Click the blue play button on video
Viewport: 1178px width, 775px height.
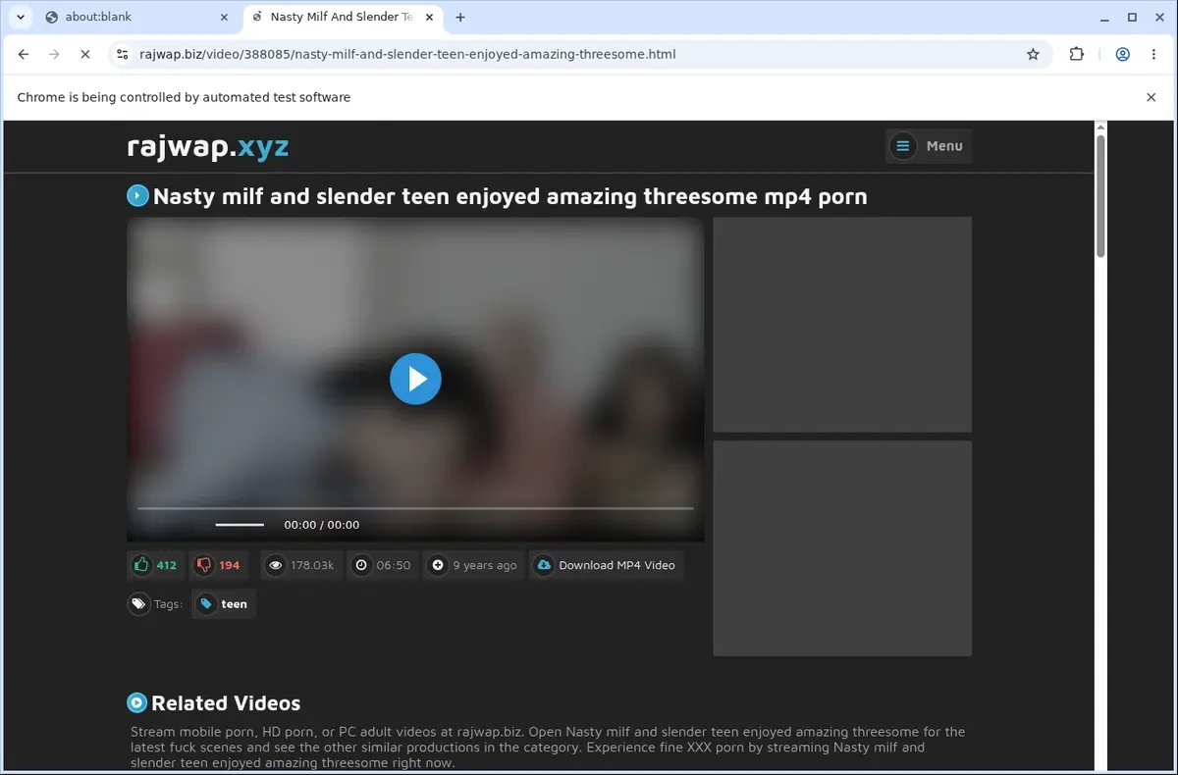(x=415, y=379)
